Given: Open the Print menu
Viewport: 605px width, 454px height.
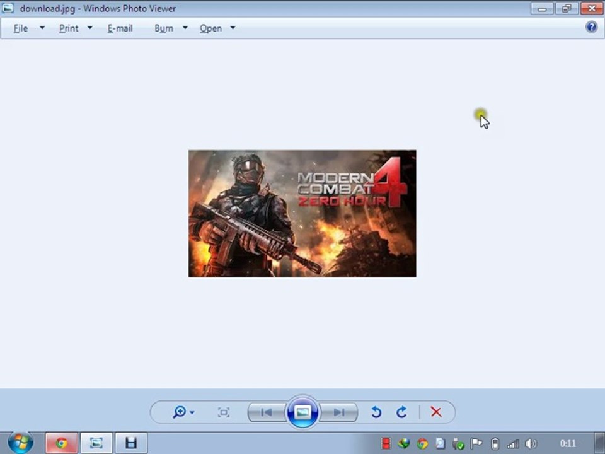Looking at the screenshot, I should [x=69, y=28].
